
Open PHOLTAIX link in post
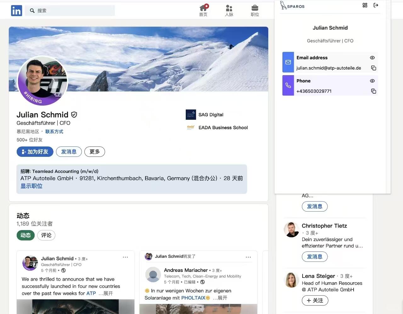pos(193,298)
